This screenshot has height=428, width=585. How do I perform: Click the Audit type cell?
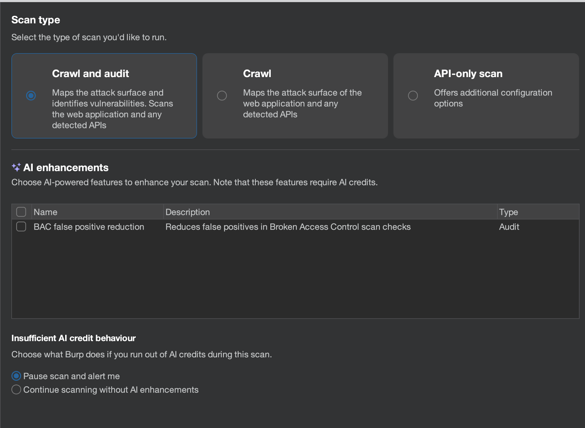point(509,227)
